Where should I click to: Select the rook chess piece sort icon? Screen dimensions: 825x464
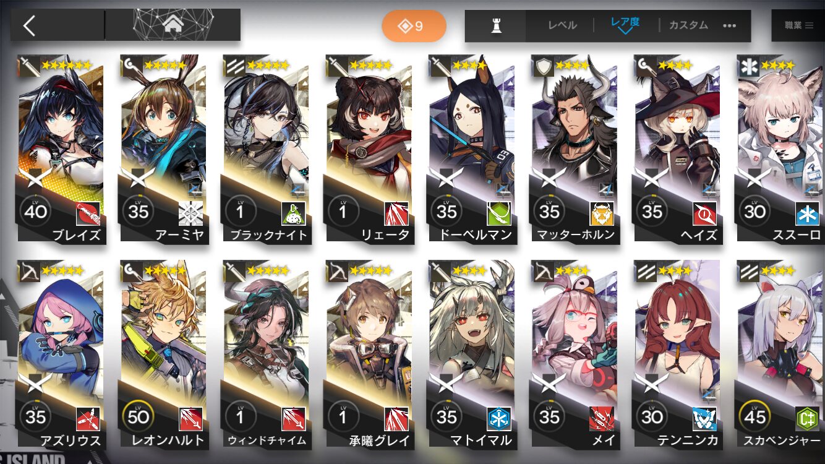pos(496,26)
